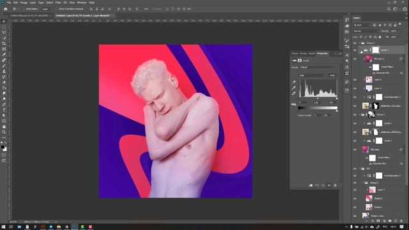Hide the Layer 5 layer
This screenshot has height=230, width=409.
pos(355,80)
